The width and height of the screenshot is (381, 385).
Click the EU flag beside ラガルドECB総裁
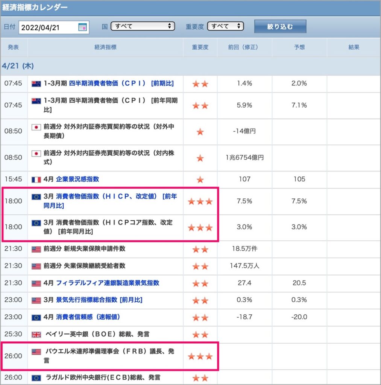click(36, 378)
